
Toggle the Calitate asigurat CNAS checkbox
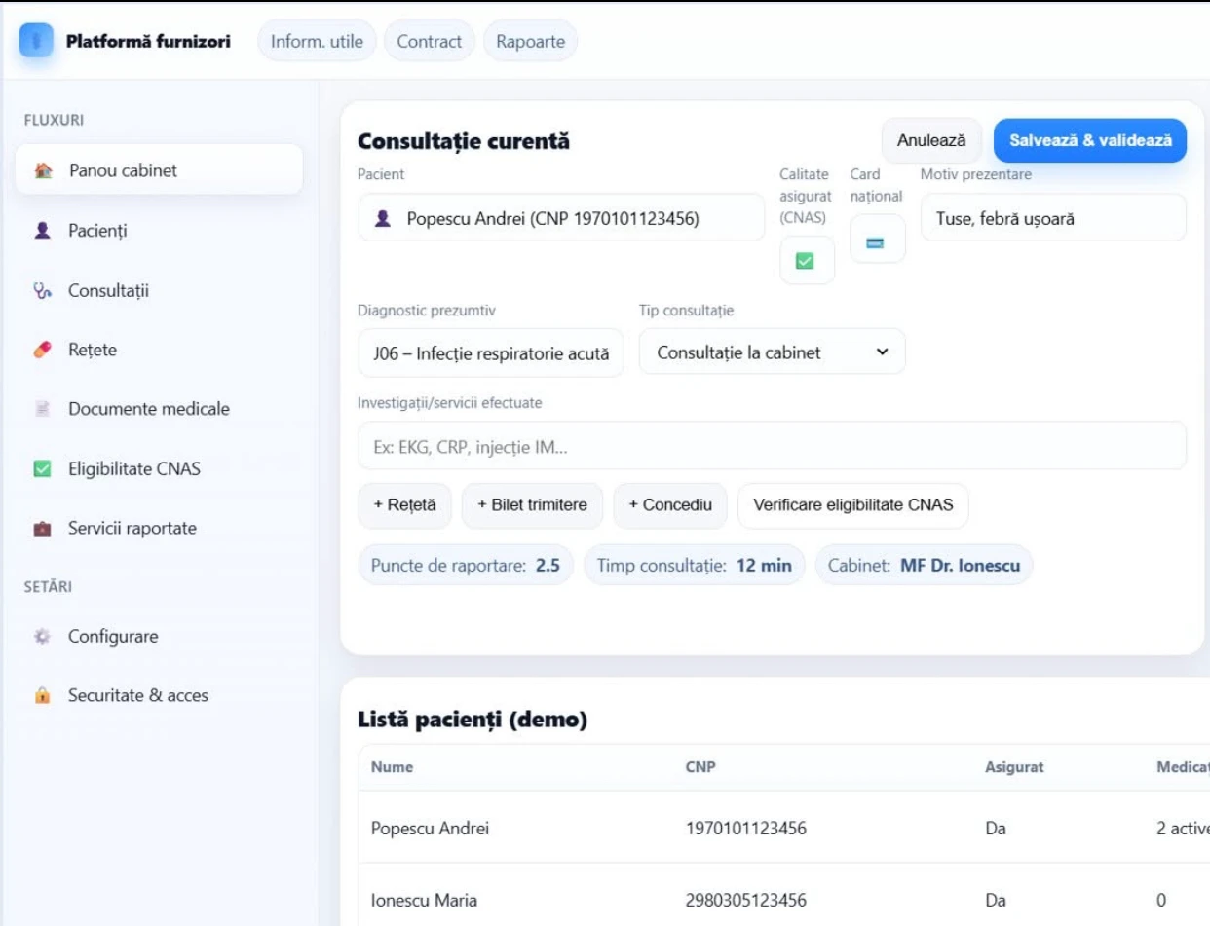tap(806, 260)
